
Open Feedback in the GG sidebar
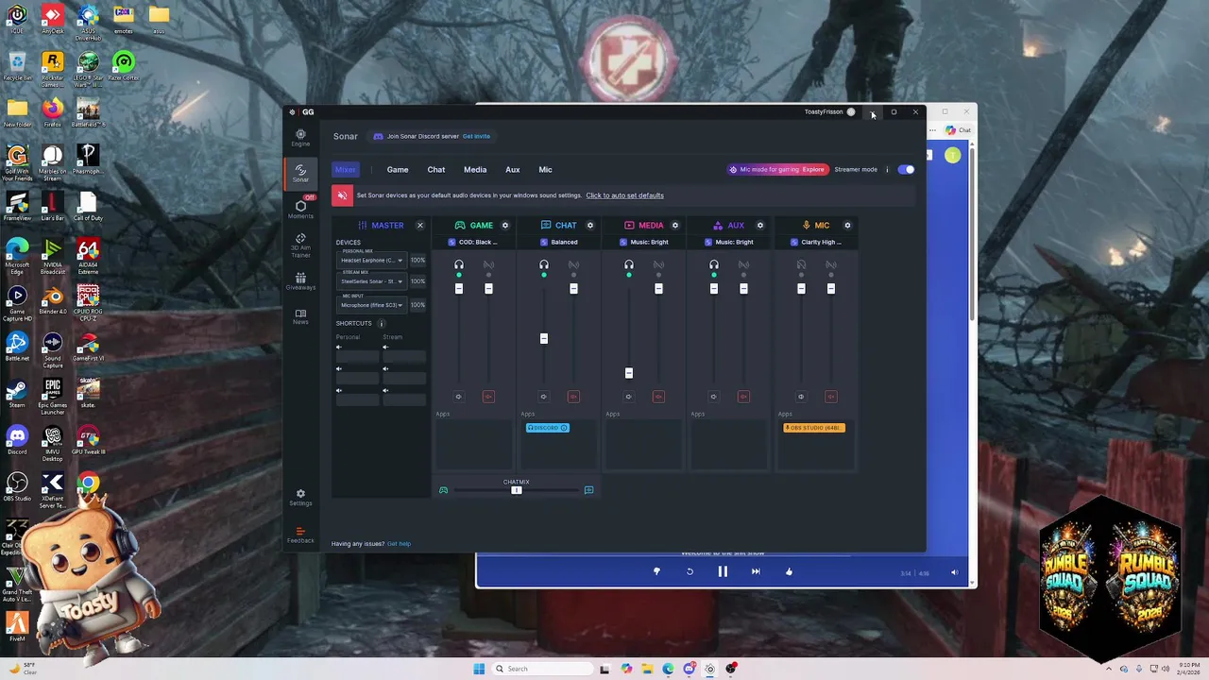point(300,535)
